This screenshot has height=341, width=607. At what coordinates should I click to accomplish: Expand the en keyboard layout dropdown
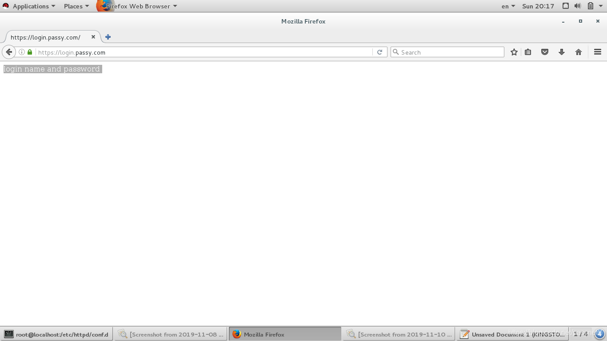point(508,6)
